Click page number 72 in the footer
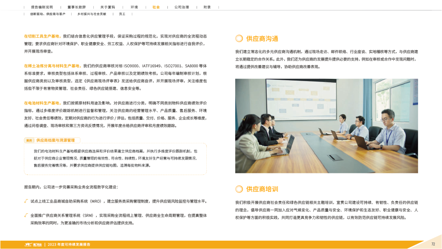Image resolution: width=442 pixels, height=249 pixels. [433, 244]
